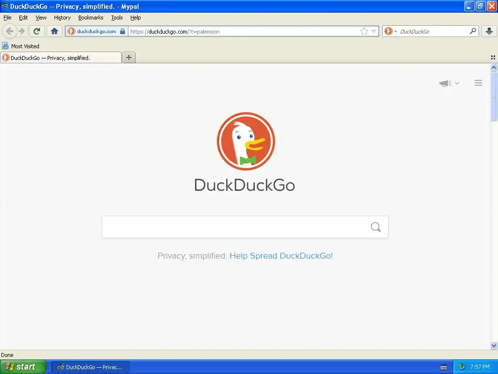This screenshot has width=498, height=374.
Task: Open the History menu
Action: (x=62, y=18)
